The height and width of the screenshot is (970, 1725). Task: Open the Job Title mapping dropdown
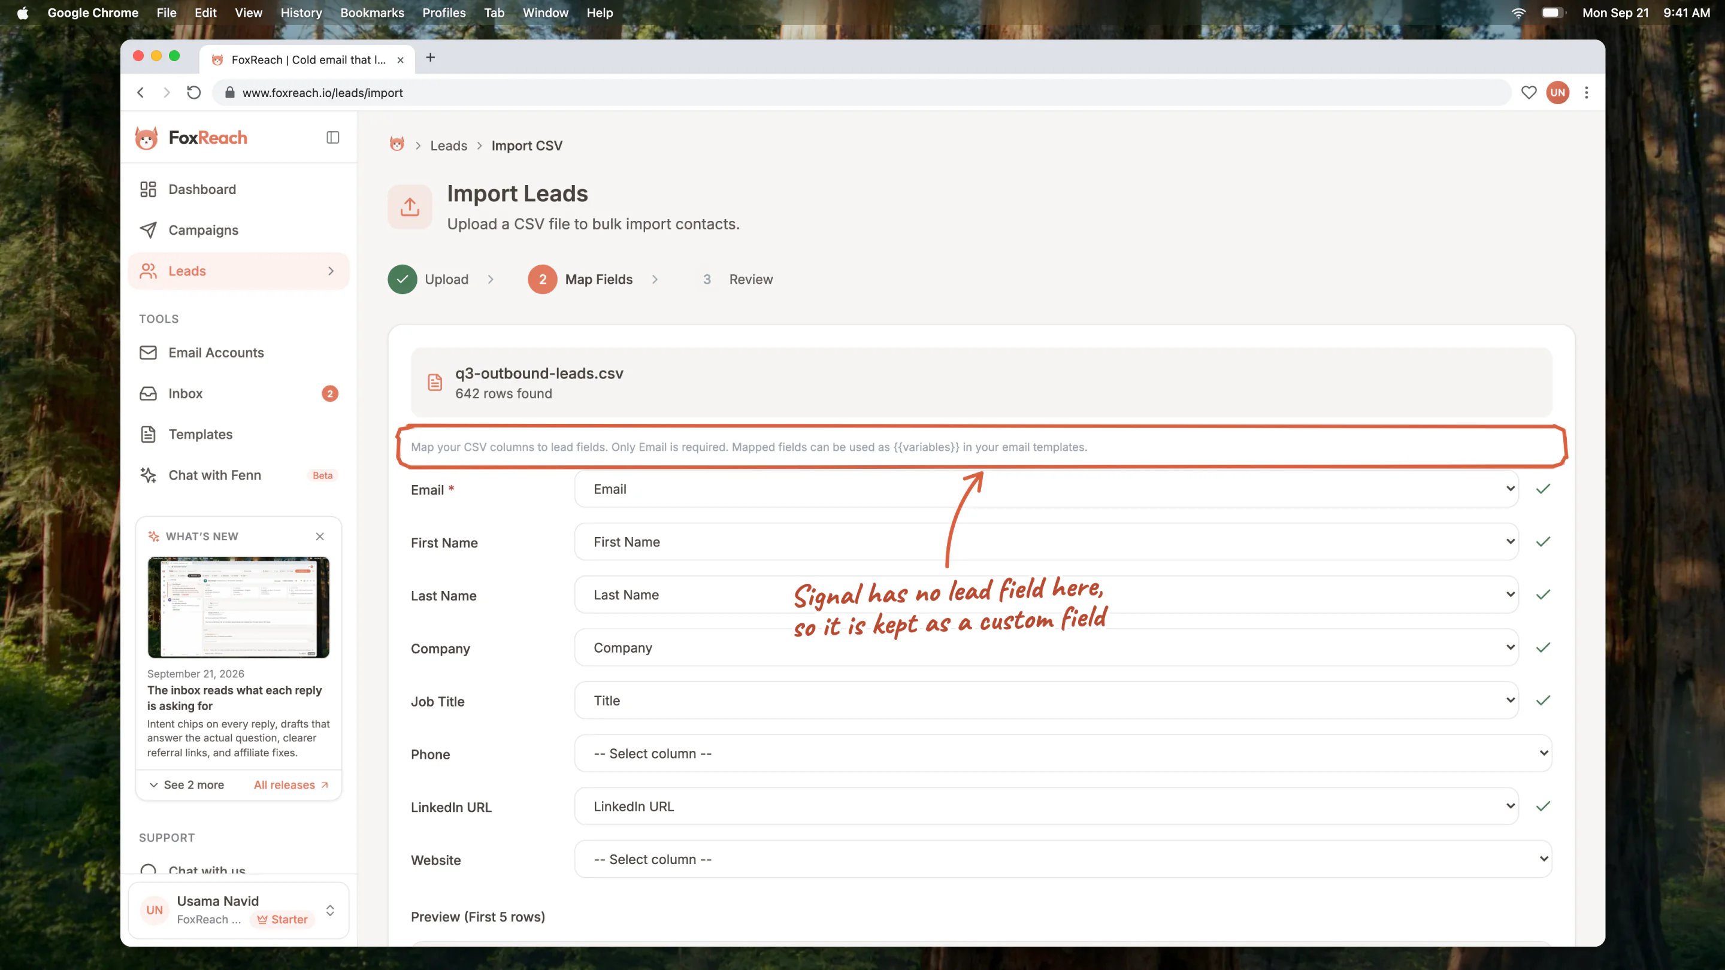1046,700
